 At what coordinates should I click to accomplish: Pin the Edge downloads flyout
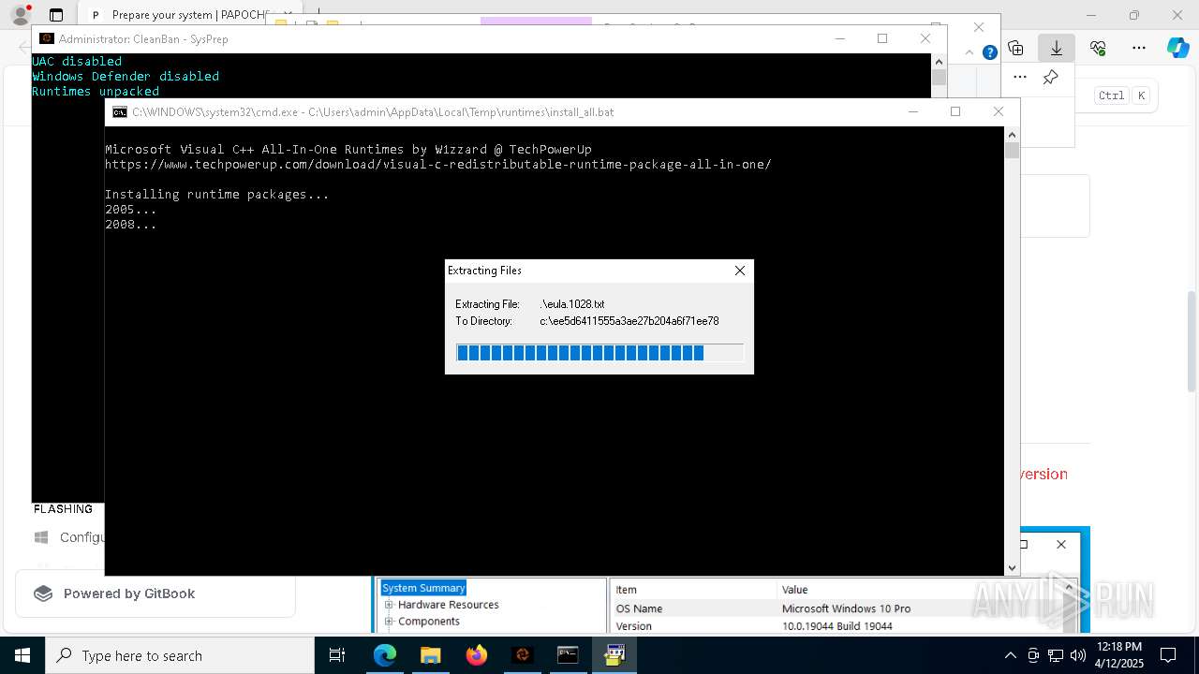click(x=1051, y=77)
